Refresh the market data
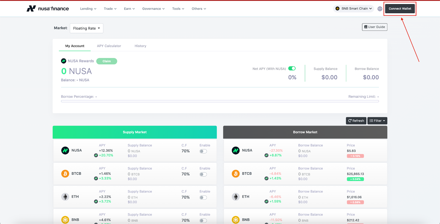Image resolution: width=440 pixels, height=224 pixels. point(356,121)
